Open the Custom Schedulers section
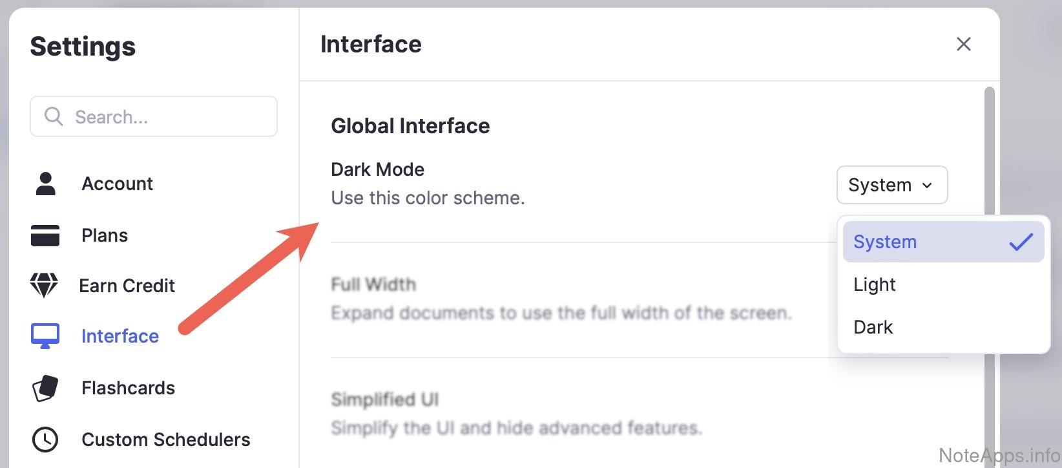The height and width of the screenshot is (468, 1062). (165, 440)
